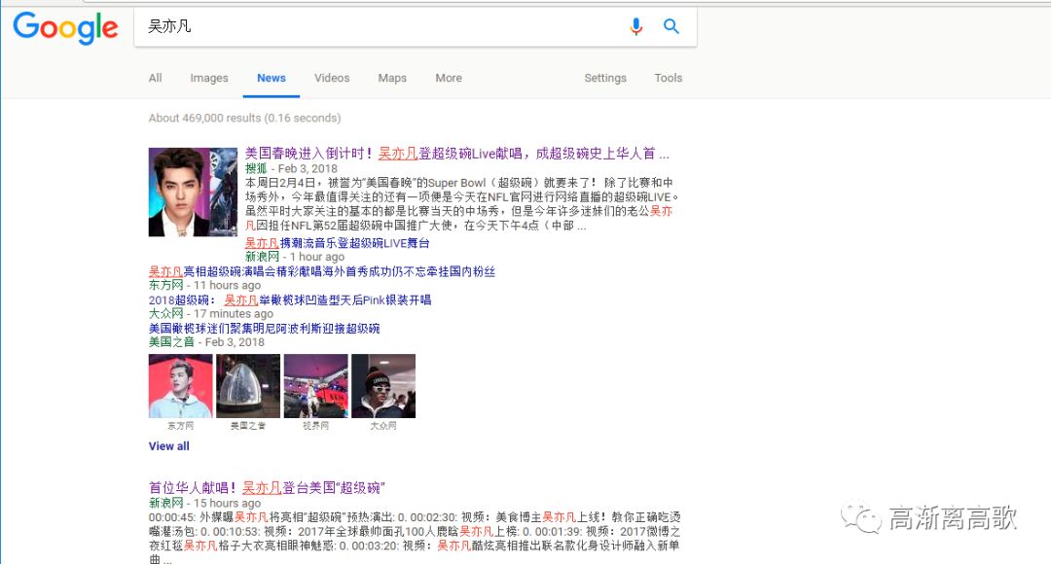Click the result count text About 469,000 results
This screenshot has height=564, width=1051.
tap(244, 118)
